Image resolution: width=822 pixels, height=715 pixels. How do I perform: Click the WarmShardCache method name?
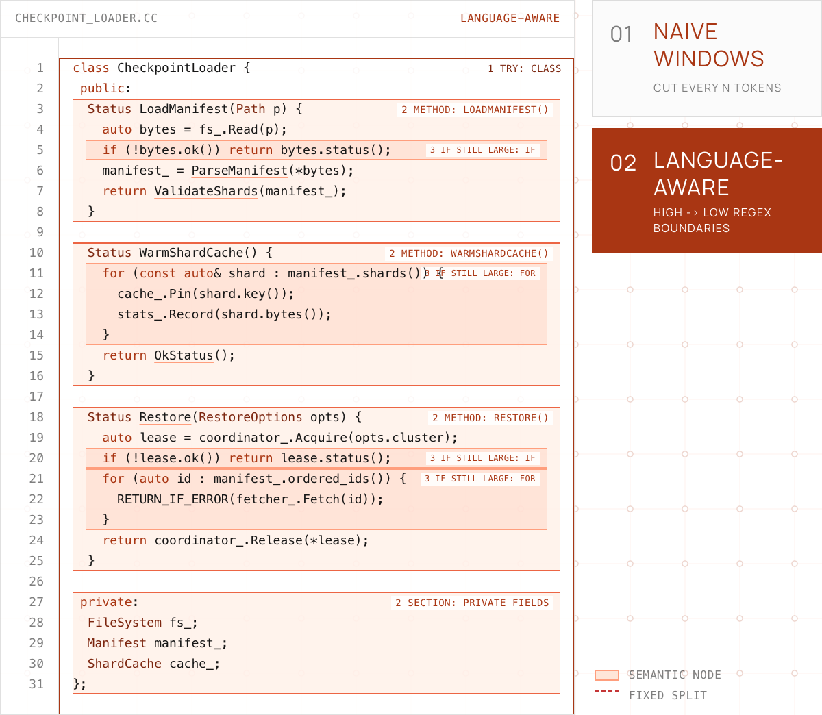191,253
